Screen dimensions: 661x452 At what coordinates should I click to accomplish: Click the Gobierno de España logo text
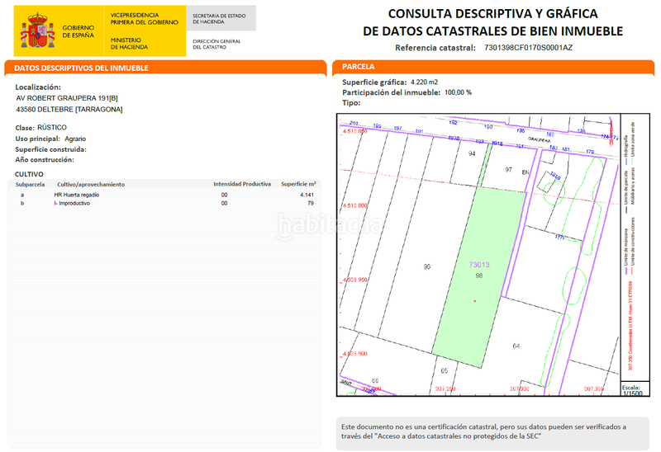(78, 31)
